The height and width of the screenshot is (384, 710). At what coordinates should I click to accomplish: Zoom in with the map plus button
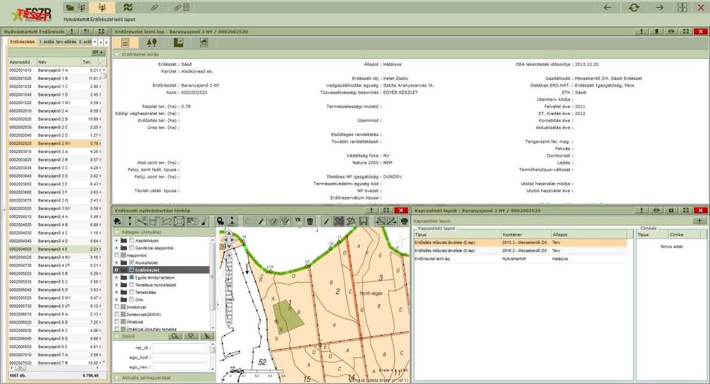229,256
